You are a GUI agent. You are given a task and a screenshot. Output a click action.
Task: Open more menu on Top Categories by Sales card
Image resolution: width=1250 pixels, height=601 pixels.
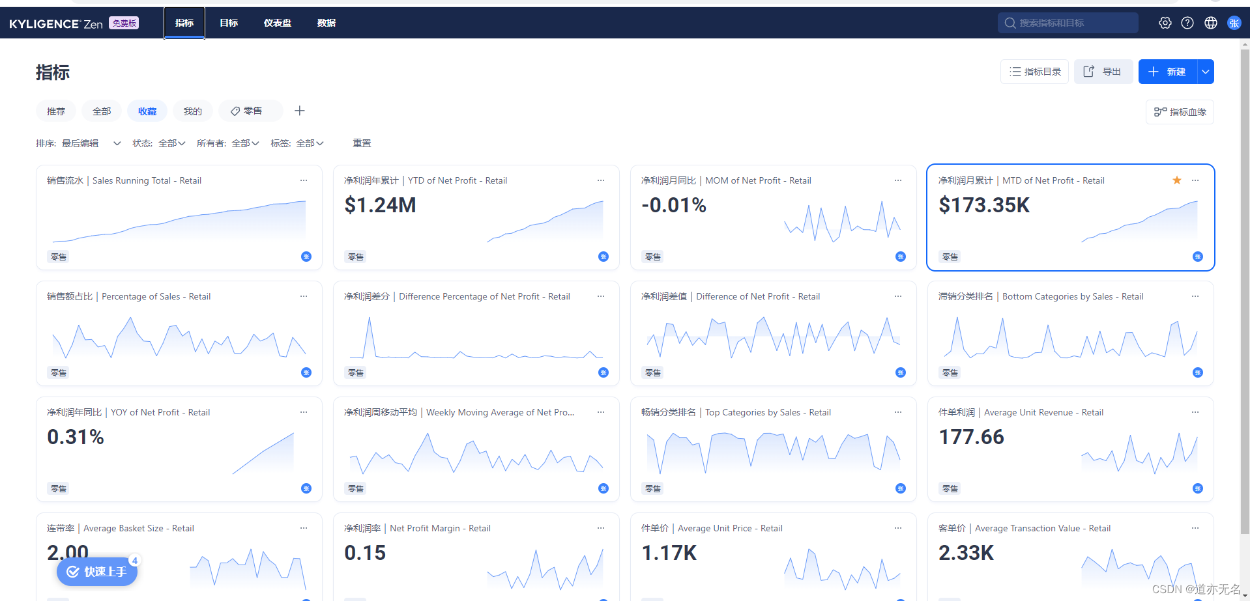(898, 412)
